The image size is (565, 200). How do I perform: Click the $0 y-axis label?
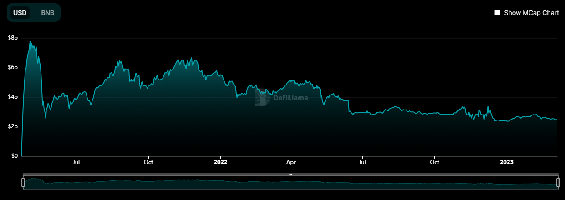(x=15, y=156)
